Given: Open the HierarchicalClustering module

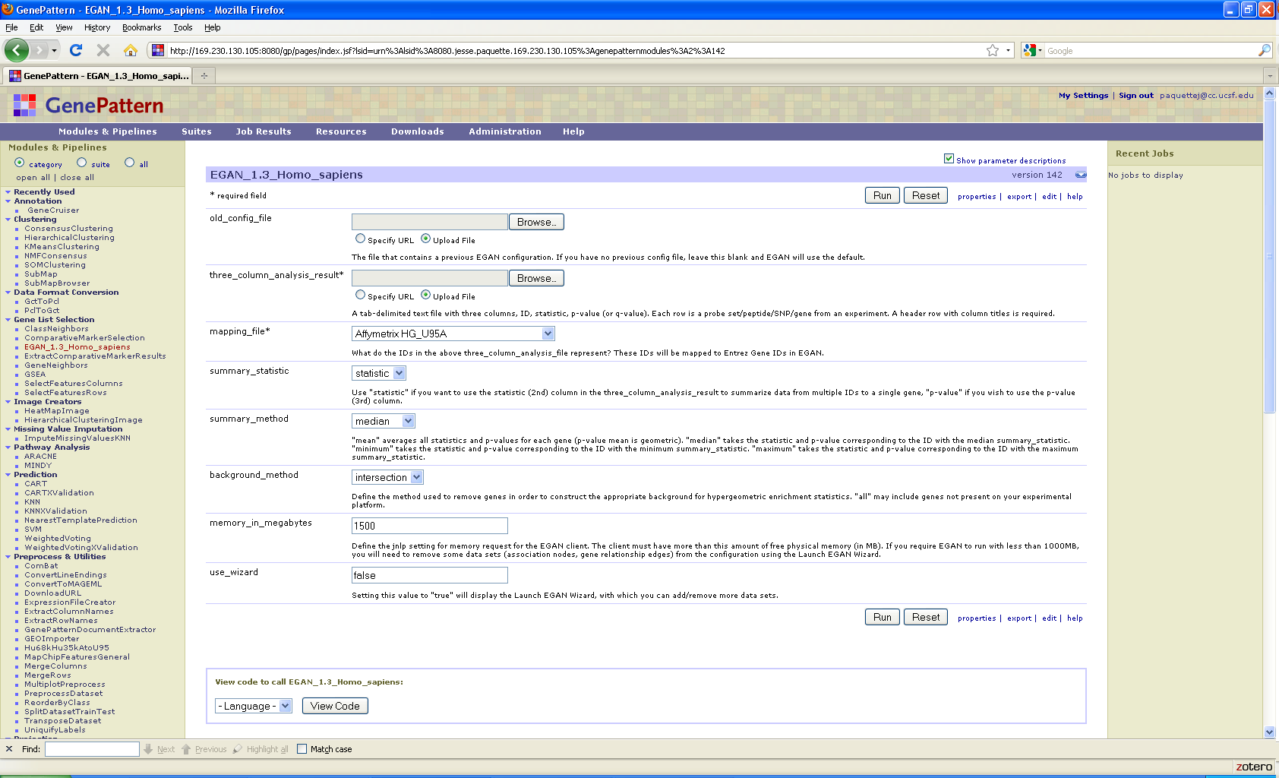Looking at the screenshot, I should 69,237.
